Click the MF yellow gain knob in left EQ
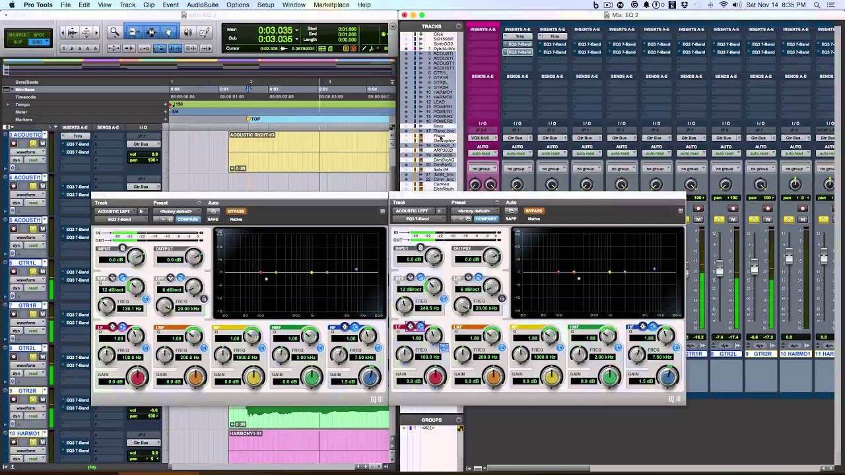 (253, 377)
